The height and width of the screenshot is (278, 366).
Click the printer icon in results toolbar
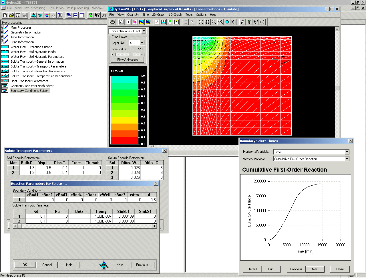(113, 22)
